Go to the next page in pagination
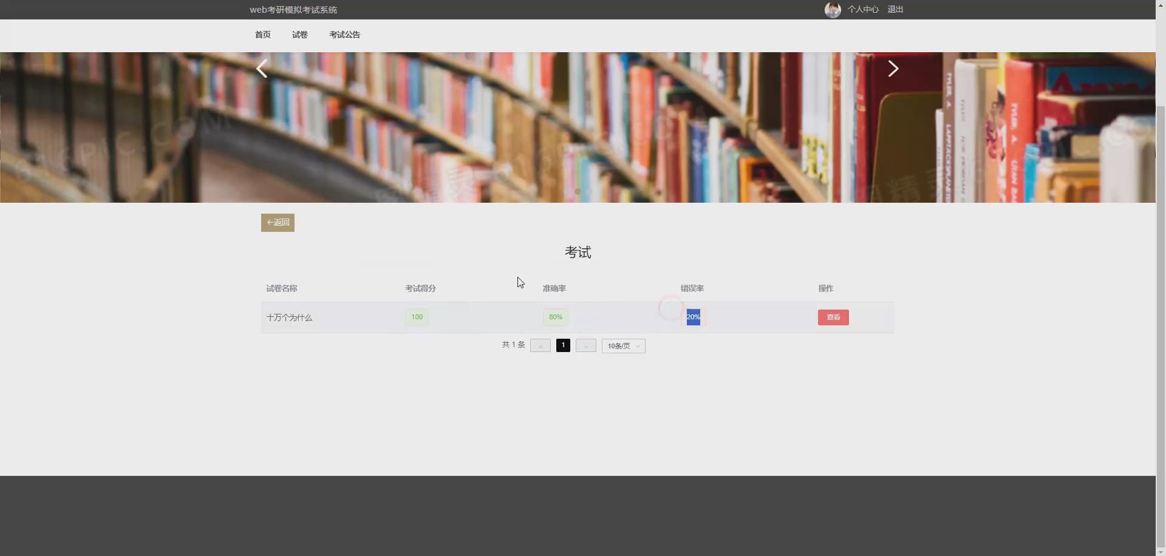The image size is (1166, 556). tap(585, 346)
